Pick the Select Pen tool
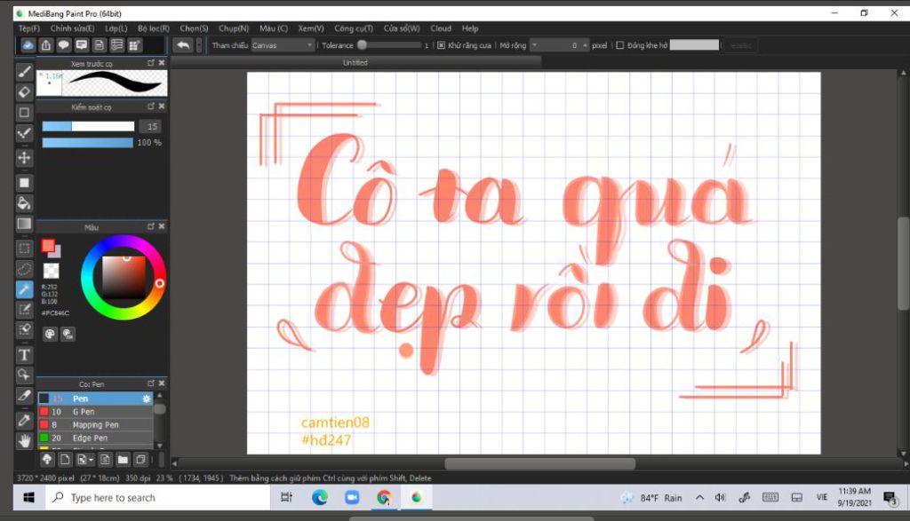910x521 pixels. point(24,310)
